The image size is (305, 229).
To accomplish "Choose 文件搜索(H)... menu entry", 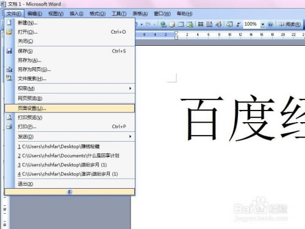I will click(70, 78).
